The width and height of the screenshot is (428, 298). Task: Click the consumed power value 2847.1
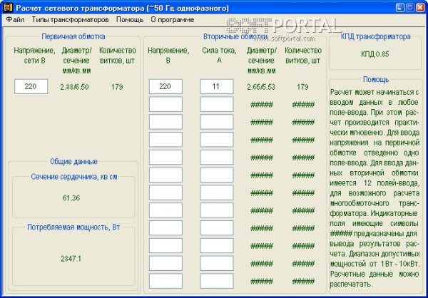click(71, 259)
